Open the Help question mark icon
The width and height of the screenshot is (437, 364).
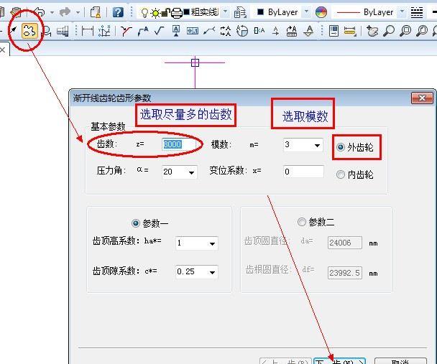coord(118,12)
